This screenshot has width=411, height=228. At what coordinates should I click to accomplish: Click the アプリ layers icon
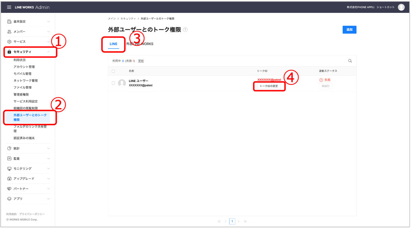pyautogui.click(x=9, y=199)
